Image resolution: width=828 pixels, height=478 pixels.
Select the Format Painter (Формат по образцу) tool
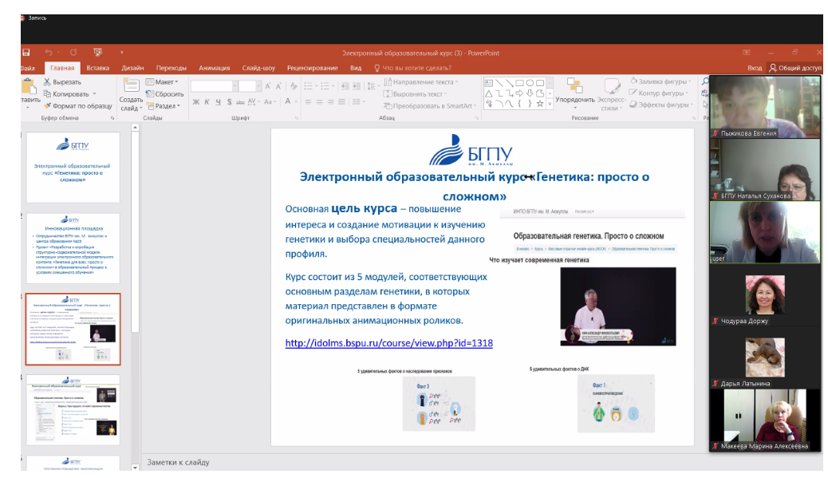(x=46, y=105)
